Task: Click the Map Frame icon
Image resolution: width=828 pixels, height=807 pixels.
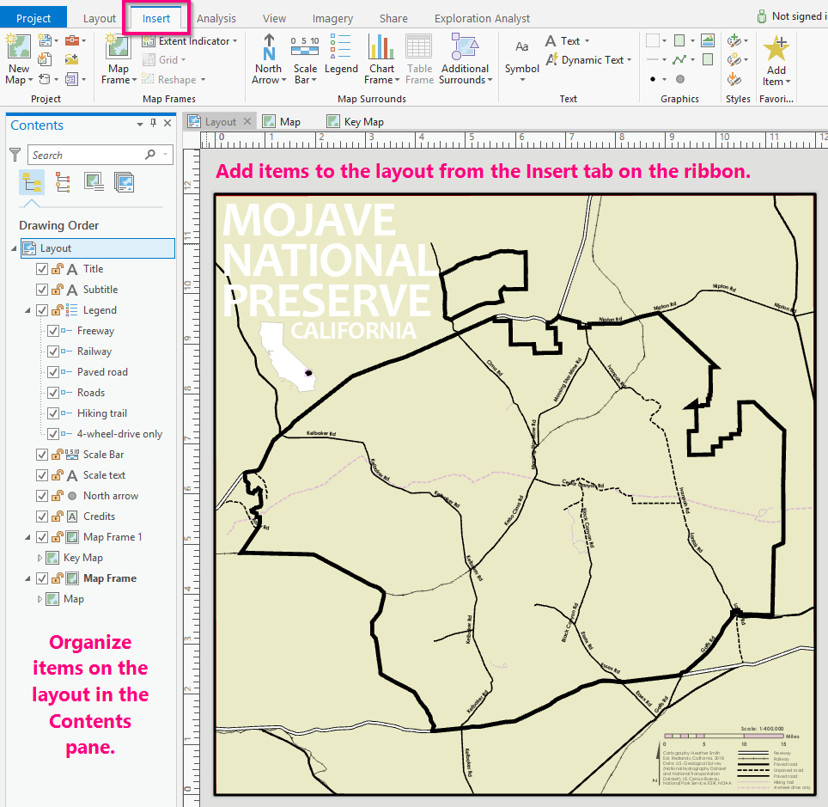Action: click(118, 47)
